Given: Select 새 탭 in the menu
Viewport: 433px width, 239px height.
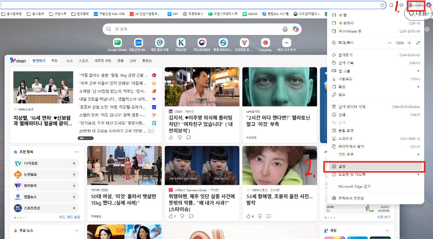Looking at the screenshot, I should (x=375, y=15).
